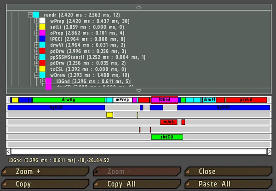
Task: Click the right arrow of the horizontal scrollbar
Action: pos(269,151)
